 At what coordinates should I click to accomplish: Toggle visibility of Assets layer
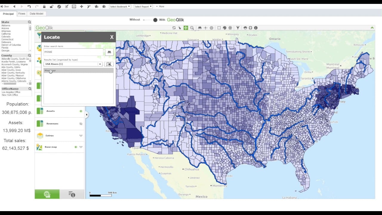pyautogui.click(x=81, y=111)
